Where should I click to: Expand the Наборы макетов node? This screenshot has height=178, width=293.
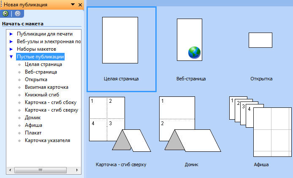click(x=11, y=49)
